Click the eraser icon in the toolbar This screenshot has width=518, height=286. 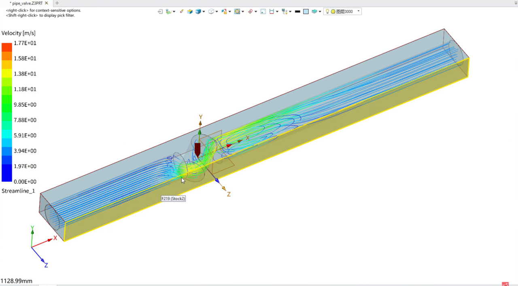[182, 12]
